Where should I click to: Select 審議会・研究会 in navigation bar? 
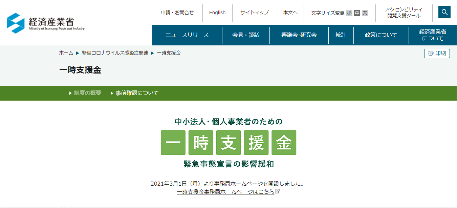click(x=299, y=35)
